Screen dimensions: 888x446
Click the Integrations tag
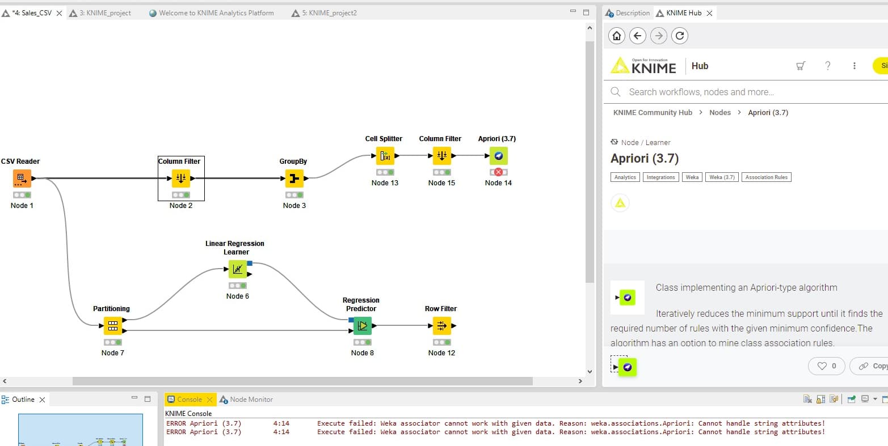coord(661,177)
